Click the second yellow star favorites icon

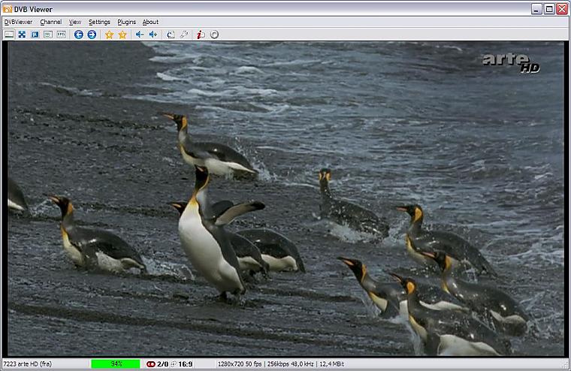pyautogui.click(x=122, y=35)
